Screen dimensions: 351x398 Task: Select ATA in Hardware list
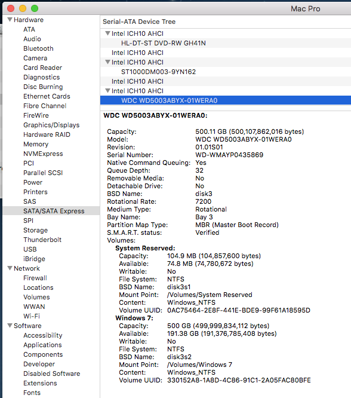(29, 29)
